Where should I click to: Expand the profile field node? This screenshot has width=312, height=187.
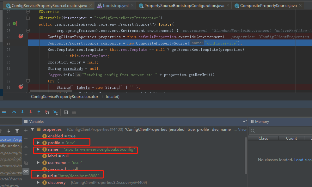coord(38,143)
